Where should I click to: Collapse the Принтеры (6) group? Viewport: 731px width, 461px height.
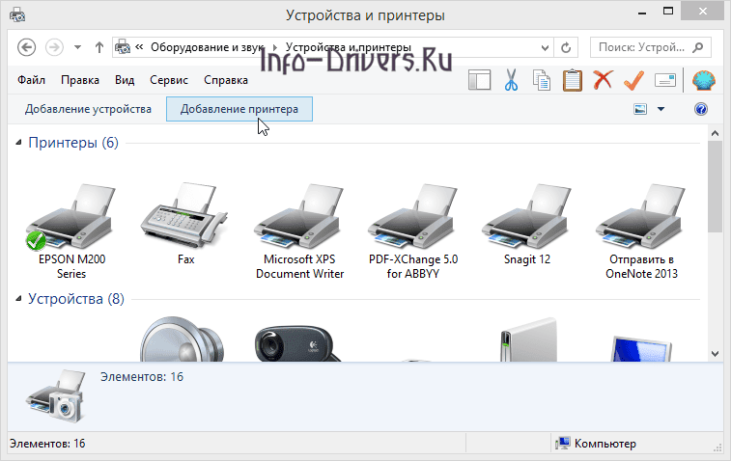point(18,143)
